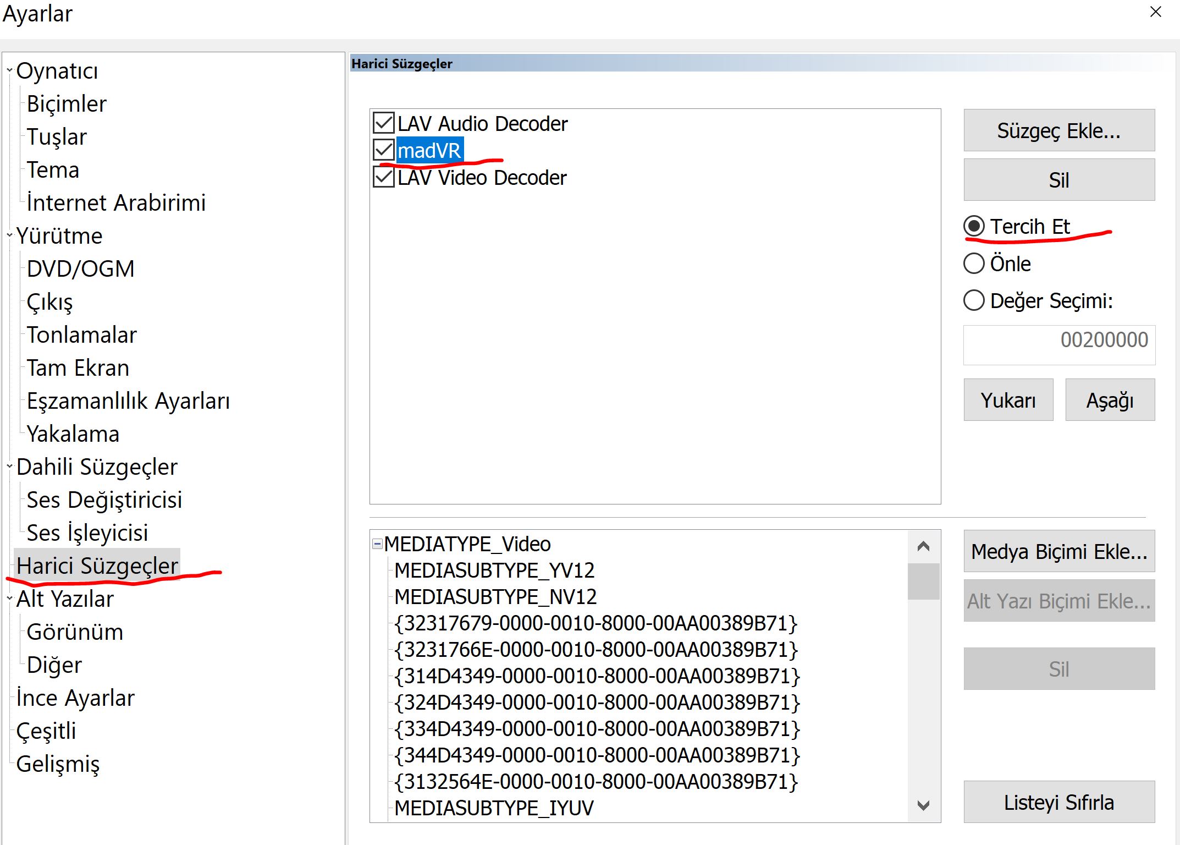Select the MEDIASUBTYPE_NV12 row
Screen dimensions: 1180x845
495,596
